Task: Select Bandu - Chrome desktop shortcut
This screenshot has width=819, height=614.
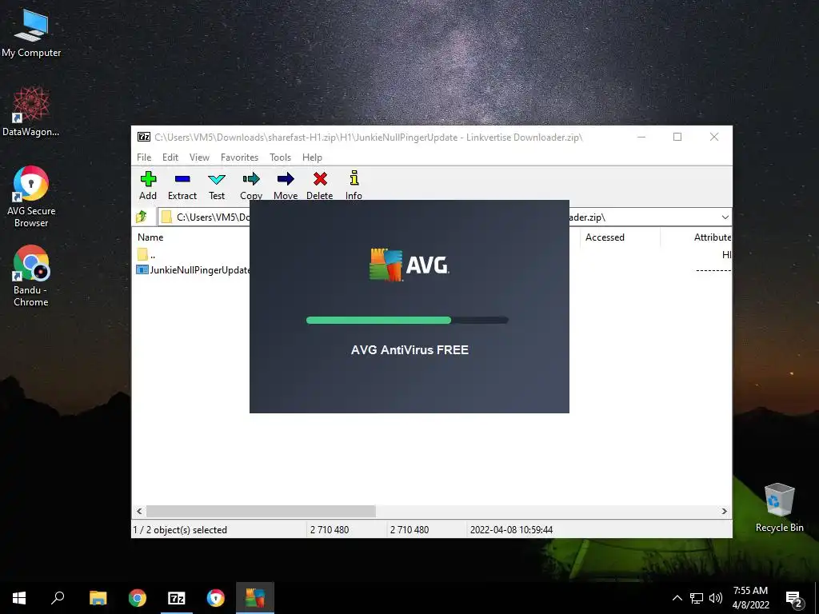Action: click(x=31, y=276)
